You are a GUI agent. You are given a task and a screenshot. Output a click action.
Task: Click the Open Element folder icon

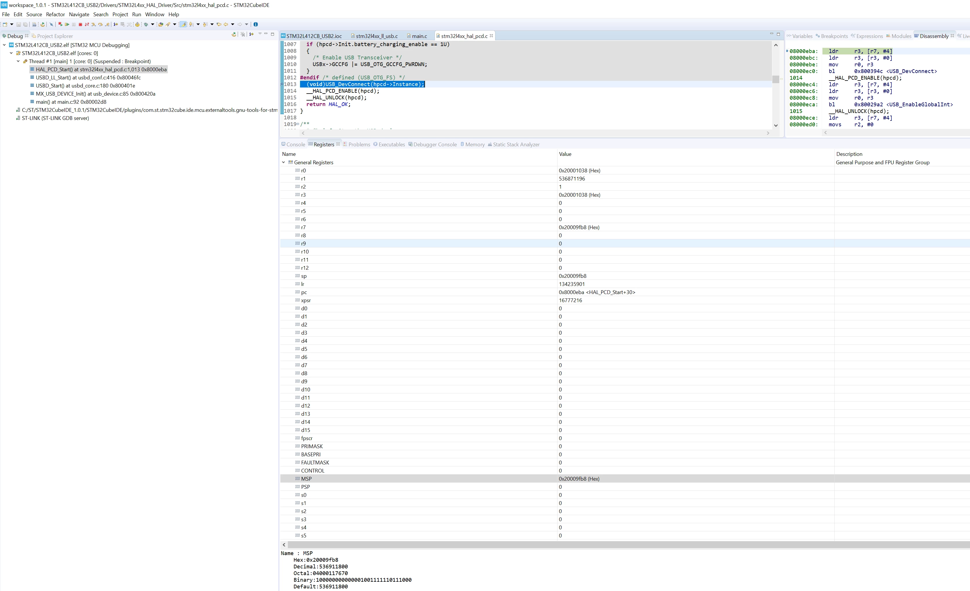point(161,24)
